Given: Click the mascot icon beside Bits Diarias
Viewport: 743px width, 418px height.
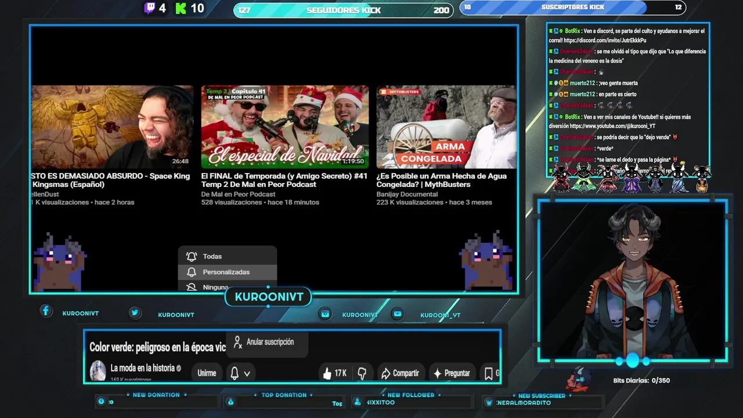Looking at the screenshot, I should point(578,379).
